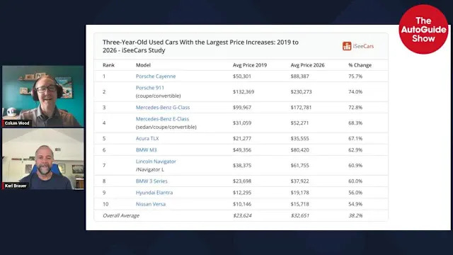The image size is (453, 255).
Task: Click the % Change column header
Action: click(x=360, y=65)
